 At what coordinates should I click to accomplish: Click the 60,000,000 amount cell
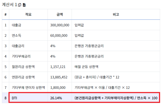click(x=59, y=35)
